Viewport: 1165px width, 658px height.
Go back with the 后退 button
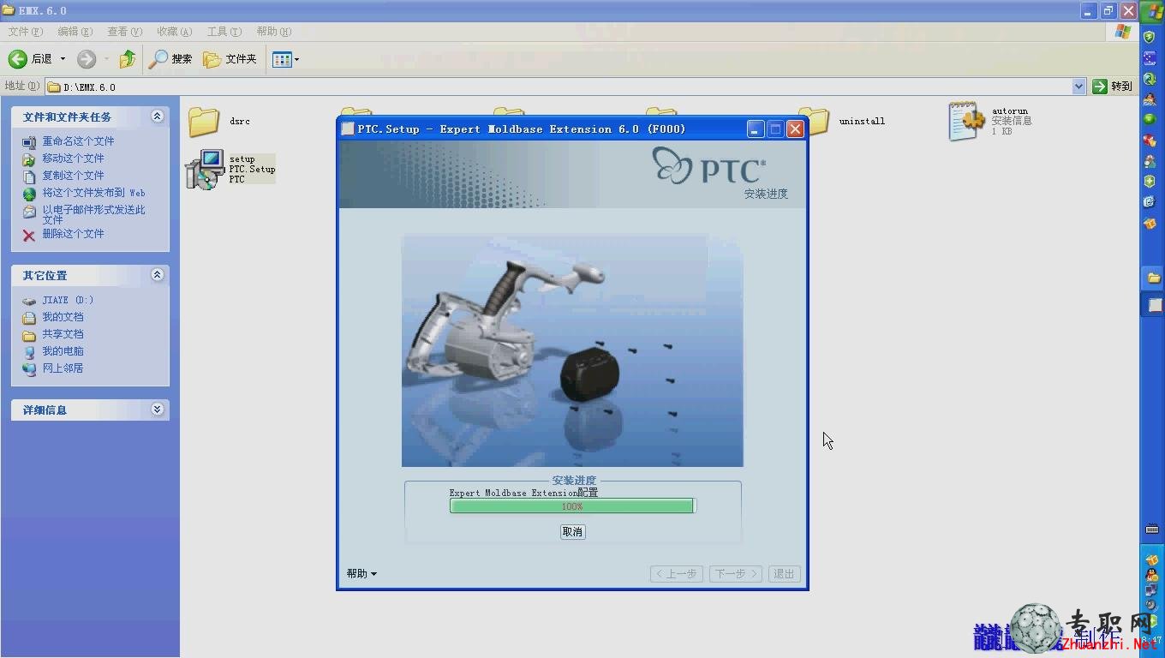point(30,59)
